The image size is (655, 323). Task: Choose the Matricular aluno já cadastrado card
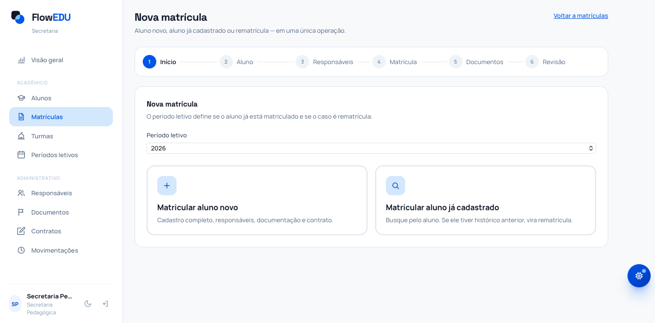486,201
